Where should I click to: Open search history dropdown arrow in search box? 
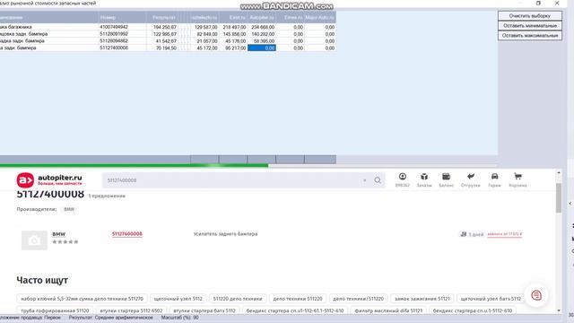coord(365,180)
